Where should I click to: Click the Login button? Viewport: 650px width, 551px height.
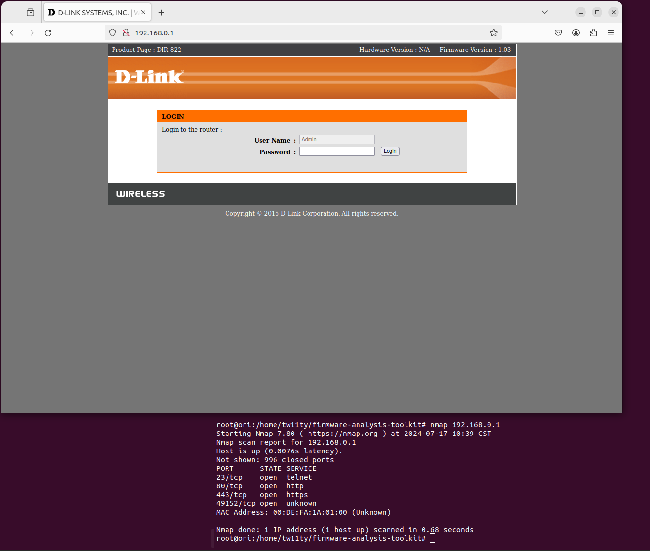pos(390,151)
